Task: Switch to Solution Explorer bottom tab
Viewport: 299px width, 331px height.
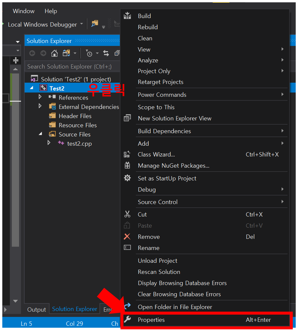Action: click(75, 309)
